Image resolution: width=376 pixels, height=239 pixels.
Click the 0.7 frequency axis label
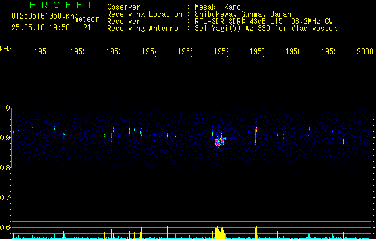point(5,197)
